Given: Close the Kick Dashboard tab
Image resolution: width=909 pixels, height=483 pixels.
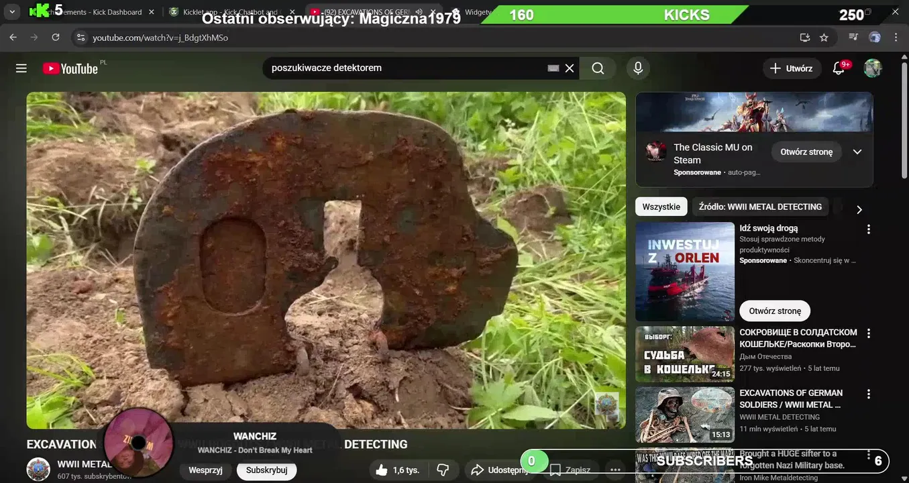Looking at the screenshot, I should point(150,12).
